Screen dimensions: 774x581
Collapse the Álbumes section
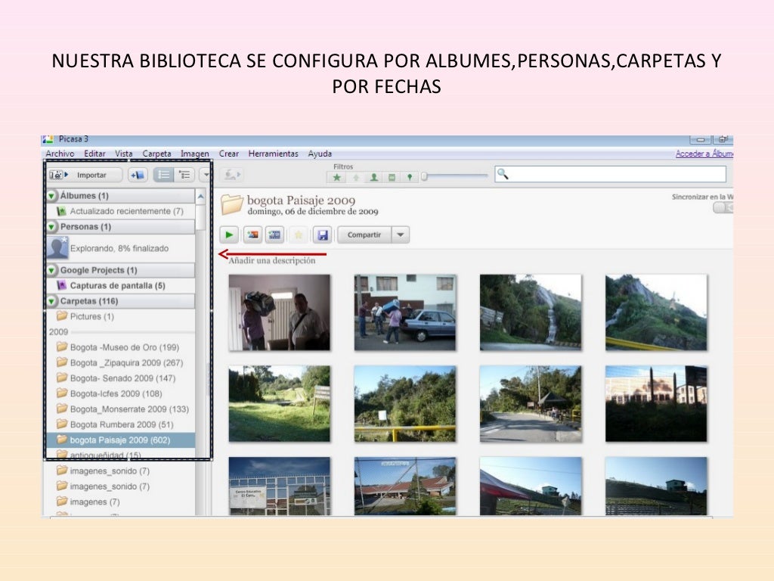52,196
